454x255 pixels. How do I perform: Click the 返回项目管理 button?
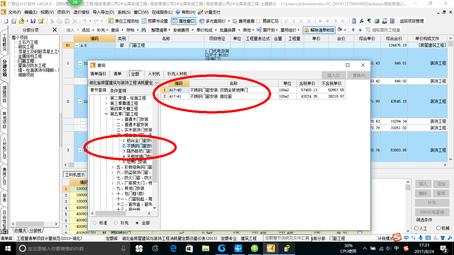(x=412, y=21)
